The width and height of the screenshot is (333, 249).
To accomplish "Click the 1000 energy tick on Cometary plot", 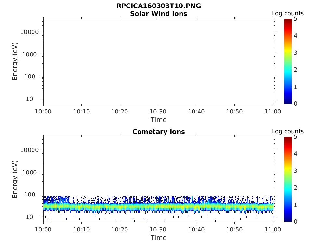I will (x=30, y=172).
